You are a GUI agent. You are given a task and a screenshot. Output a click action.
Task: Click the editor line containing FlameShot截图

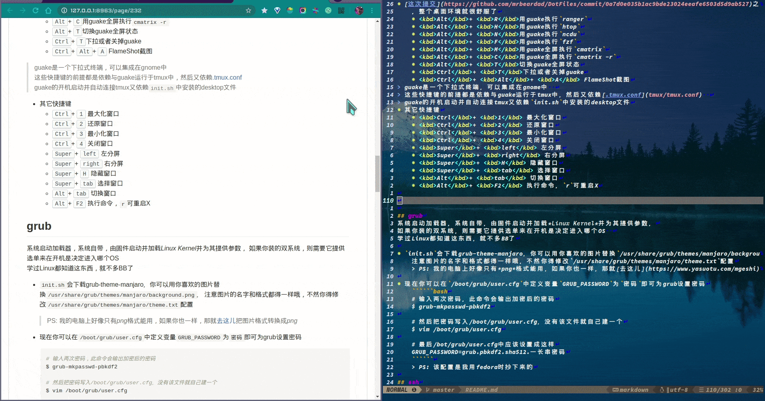[523, 80]
